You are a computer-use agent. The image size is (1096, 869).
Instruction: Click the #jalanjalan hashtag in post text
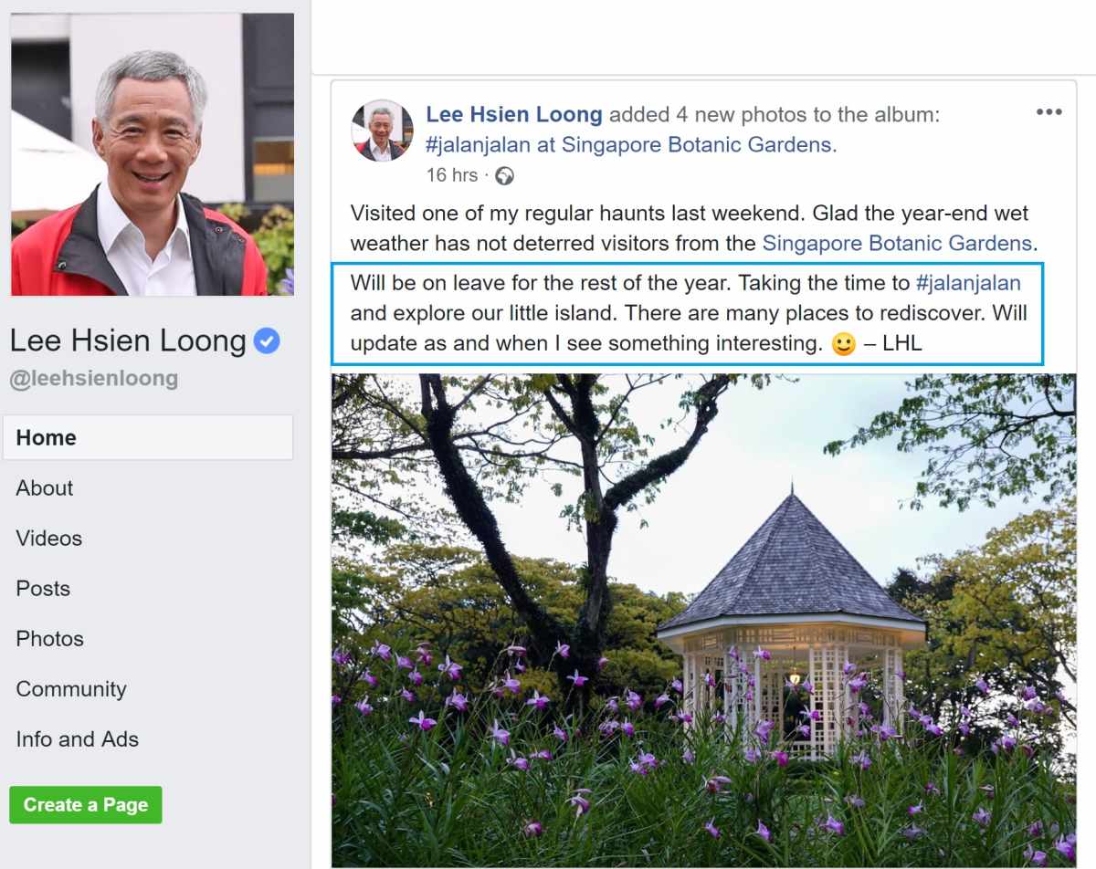(968, 282)
